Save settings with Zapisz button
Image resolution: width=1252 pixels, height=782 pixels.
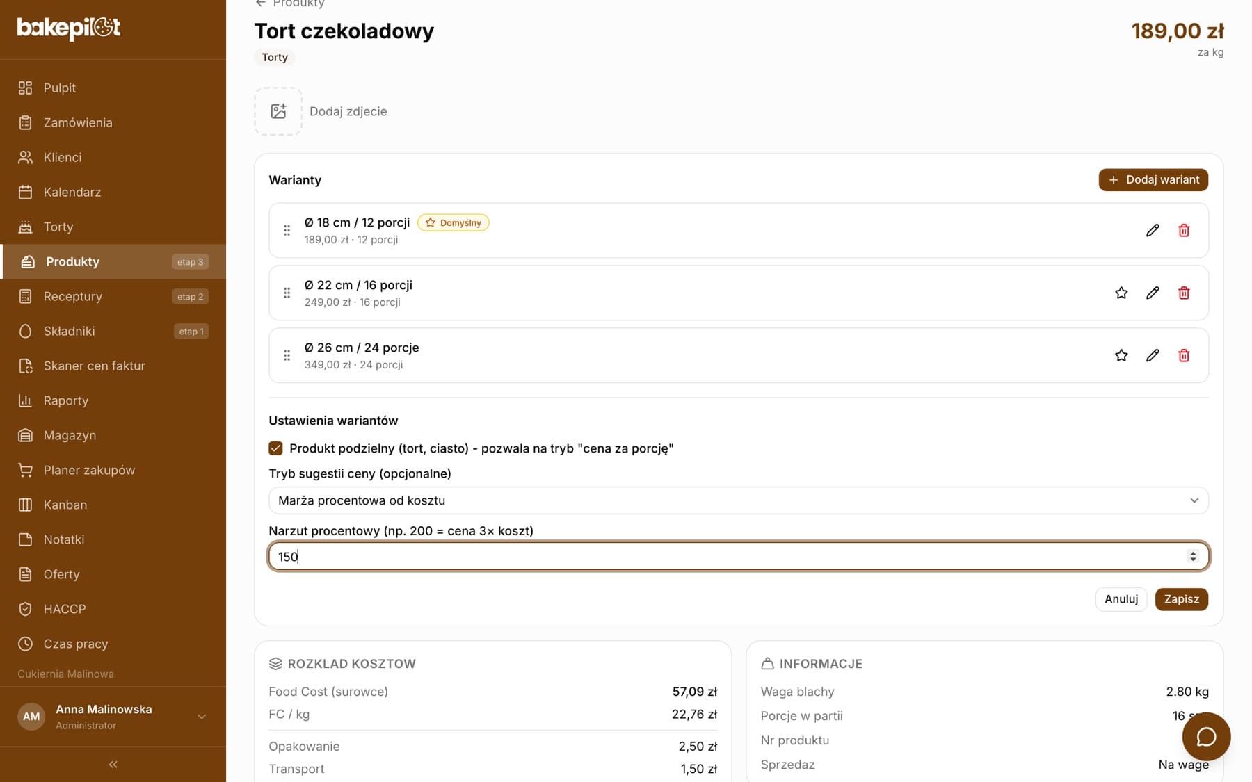click(1181, 599)
